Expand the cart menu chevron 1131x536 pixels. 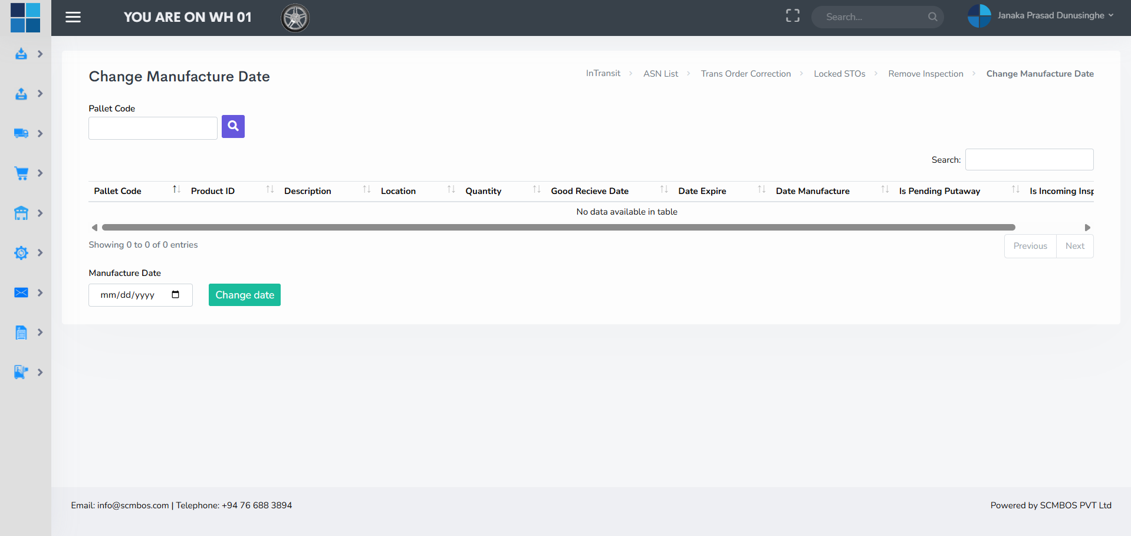tap(40, 173)
